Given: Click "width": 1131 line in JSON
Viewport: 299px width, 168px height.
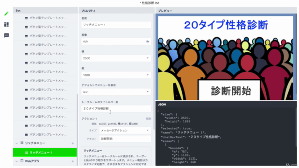Looking at the screenshot, I should pyautogui.click(x=185, y=159).
